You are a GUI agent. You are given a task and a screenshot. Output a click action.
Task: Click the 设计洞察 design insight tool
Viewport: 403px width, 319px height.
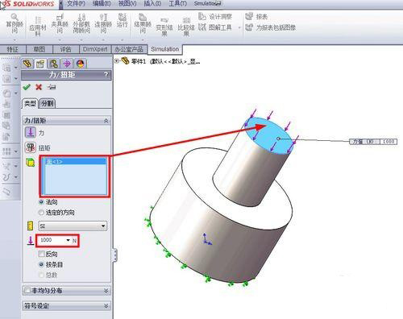point(215,17)
